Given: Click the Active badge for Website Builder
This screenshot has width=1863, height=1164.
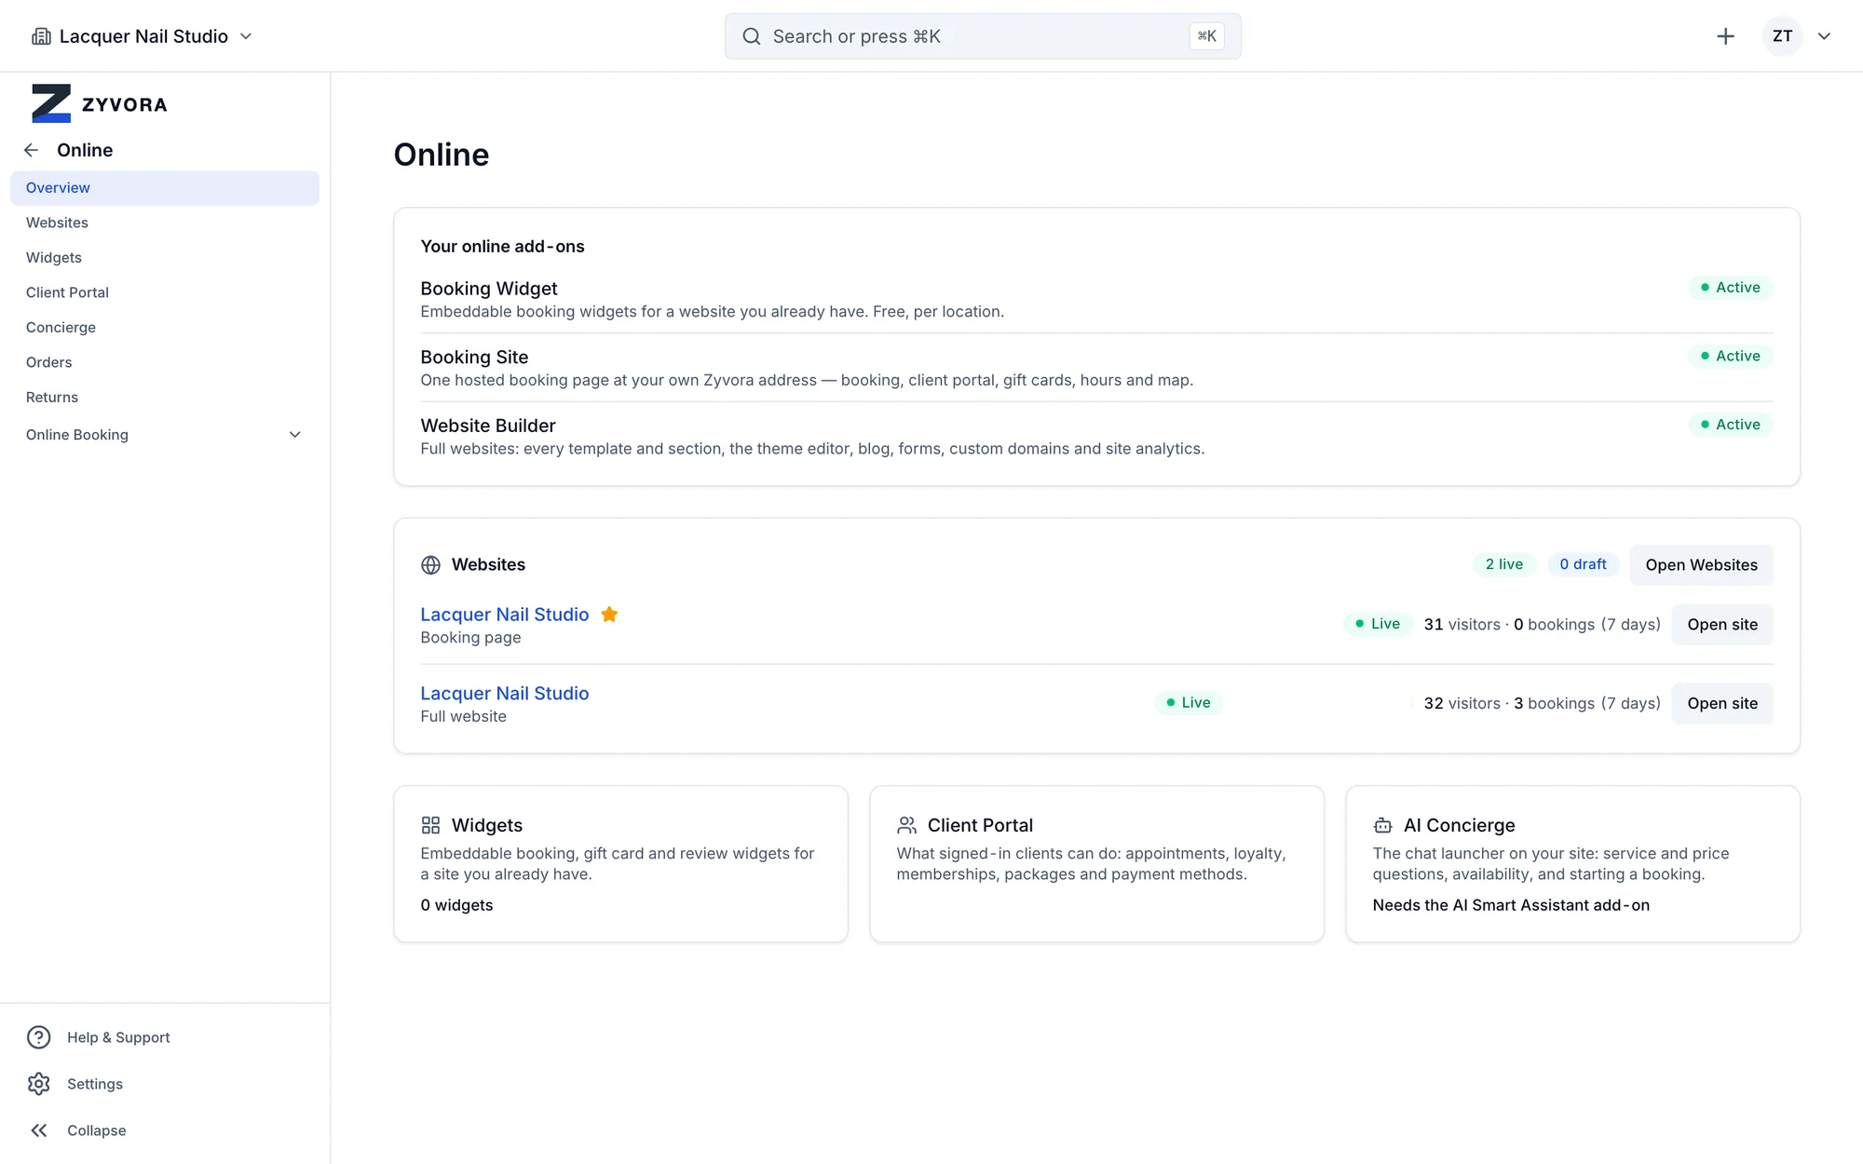Looking at the screenshot, I should [x=1731, y=425].
